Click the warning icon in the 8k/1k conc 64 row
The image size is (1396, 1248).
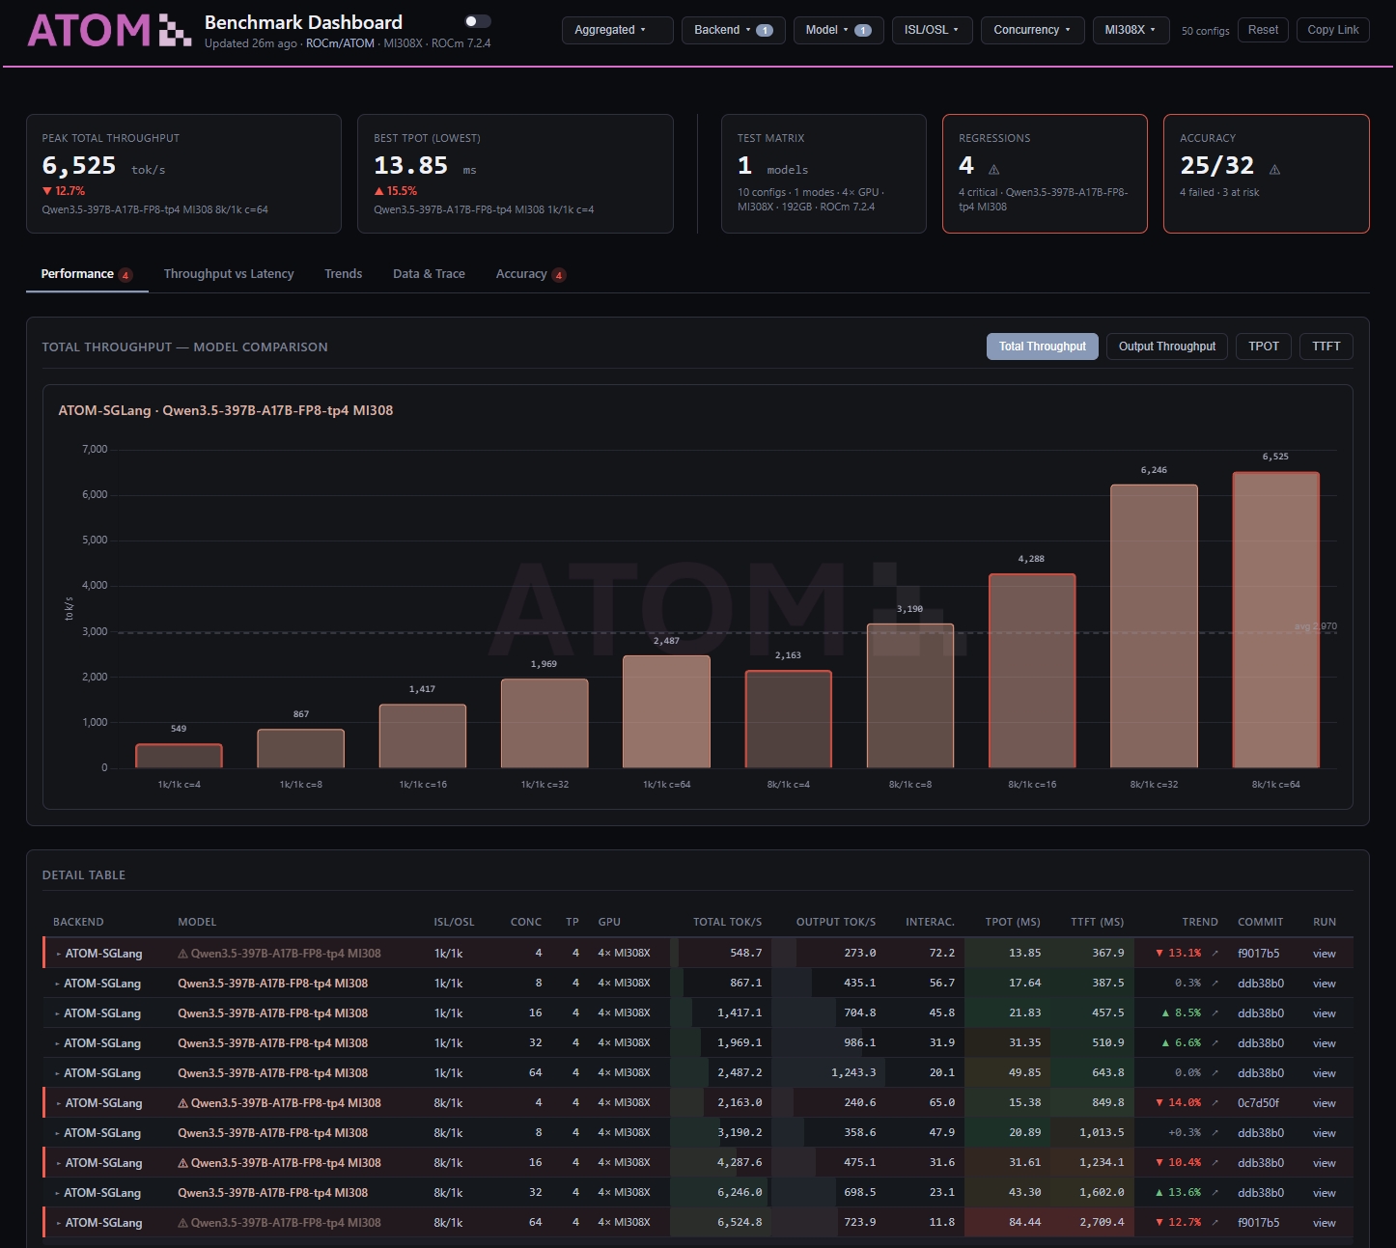click(x=182, y=1223)
